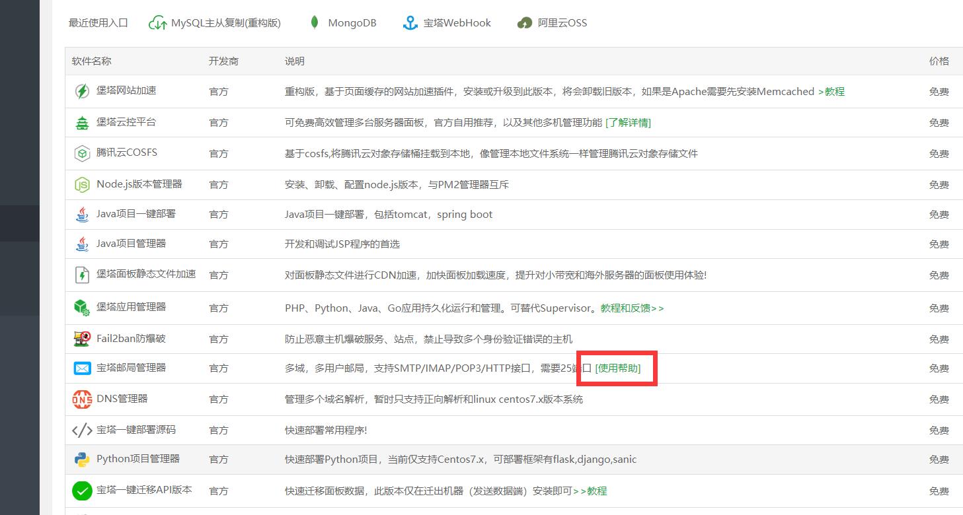963x515 pixels.
Task: Open the 阿里云OSS recent shortcut
Action: [x=562, y=23]
